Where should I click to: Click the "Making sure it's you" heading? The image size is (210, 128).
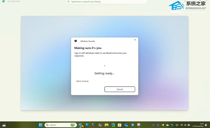click(x=88, y=48)
